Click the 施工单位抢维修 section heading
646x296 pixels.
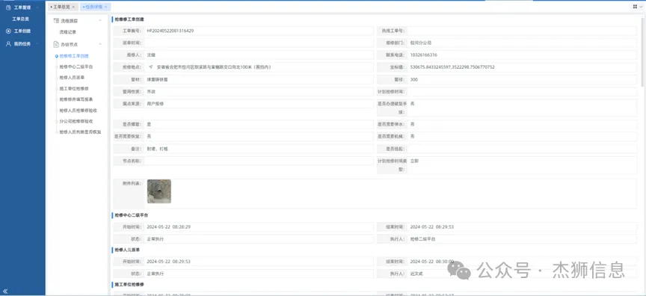tap(129, 284)
